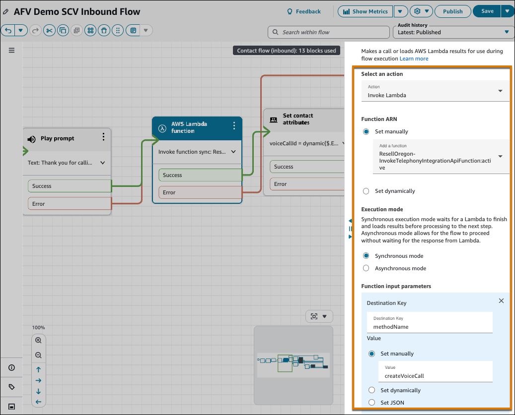Pan canvas with right arrow icon
Image resolution: width=515 pixels, height=415 pixels.
[38, 381]
